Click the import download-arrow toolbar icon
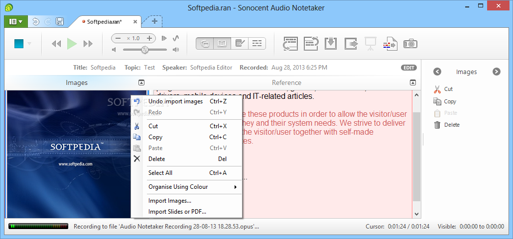 coord(331,43)
